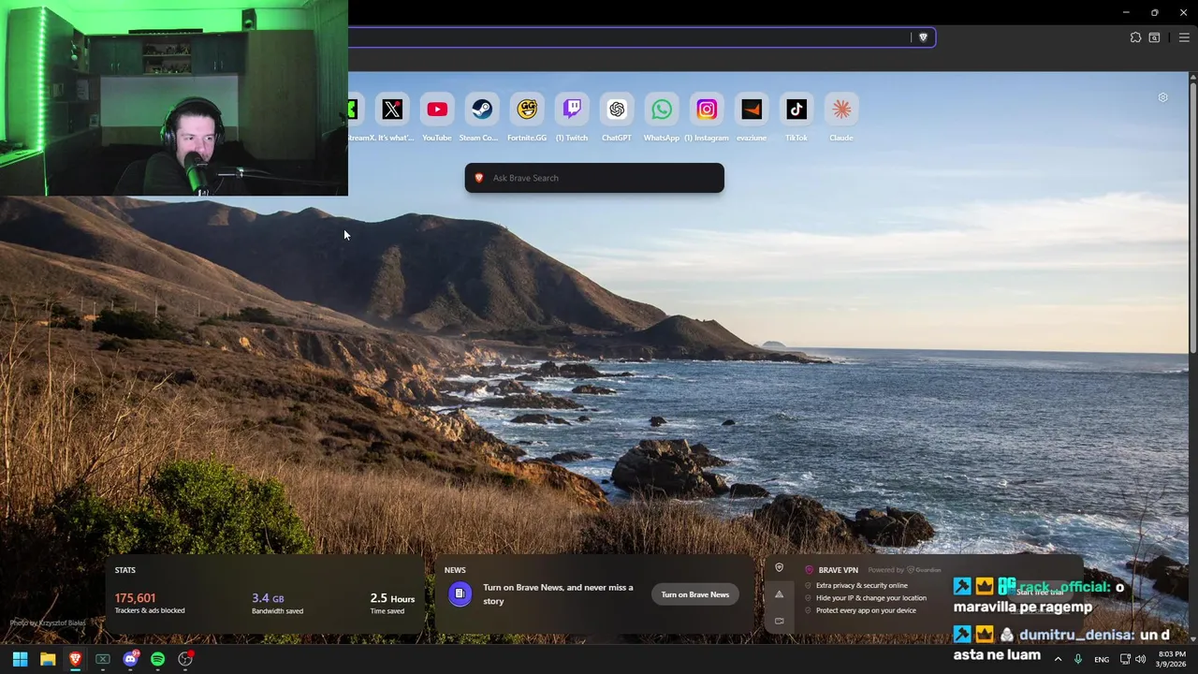
Task: Click the 175,601 trackers & ads blocked stat
Action: [150, 603]
